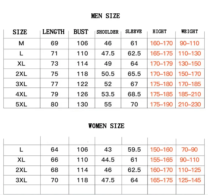
Task: Select the LENGTH column header
Action: (54, 32)
